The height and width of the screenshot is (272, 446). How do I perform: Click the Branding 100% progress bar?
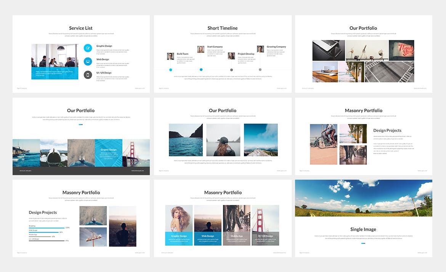click(x=47, y=228)
